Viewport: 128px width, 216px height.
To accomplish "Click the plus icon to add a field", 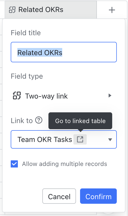I will pyautogui.click(x=112, y=10).
